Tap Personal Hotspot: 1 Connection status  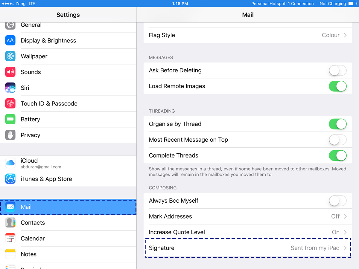coord(282,4)
